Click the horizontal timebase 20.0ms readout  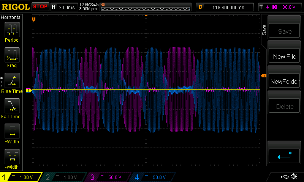pyautogui.click(x=67, y=7)
